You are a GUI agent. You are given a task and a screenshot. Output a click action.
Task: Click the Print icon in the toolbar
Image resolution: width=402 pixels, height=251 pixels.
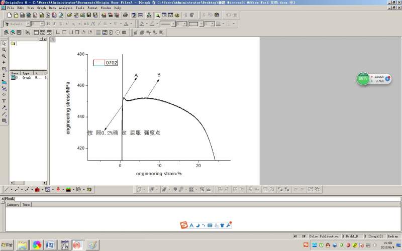point(125,15)
